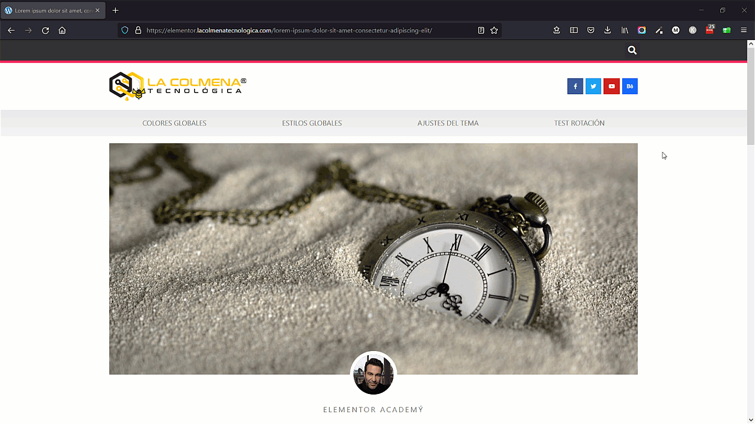Save page to Pocket
This screenshot has width=755, height=424.
(590, 31)
